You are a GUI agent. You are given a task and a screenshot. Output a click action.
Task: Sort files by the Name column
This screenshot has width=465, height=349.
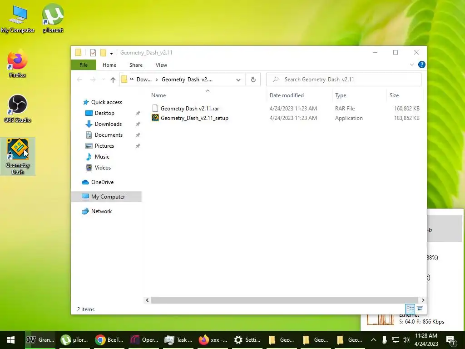click(x=158, y=95)
